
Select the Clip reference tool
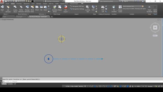41,8
